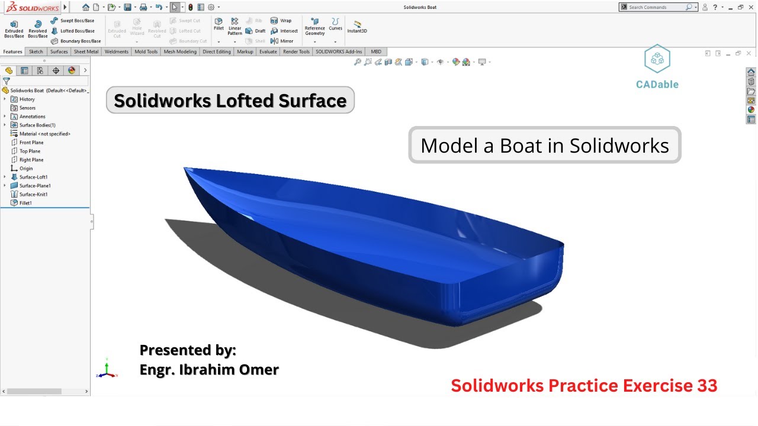Open the DisplayManager tab
Screen dimensions: 758x426
(72, 70)
